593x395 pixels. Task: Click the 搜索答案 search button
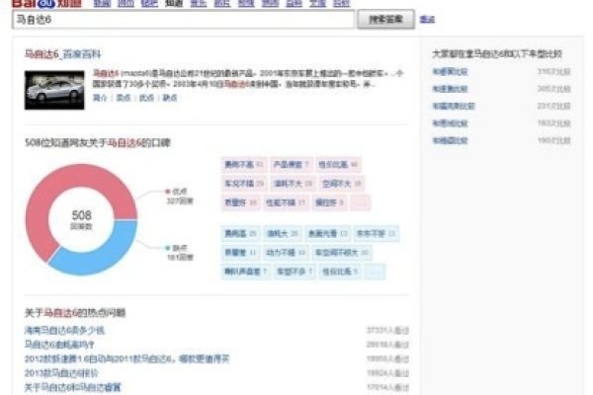[385, 20]
